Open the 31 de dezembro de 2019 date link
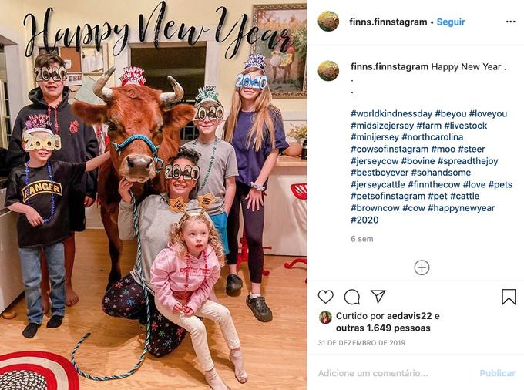 pos(361,343)
